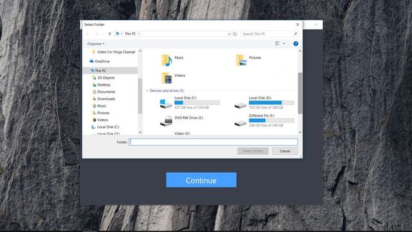This screenshot has height=232, width=412.
Task: Select Local Disk (C:) in the sidebar
Action: click(108, 127)
